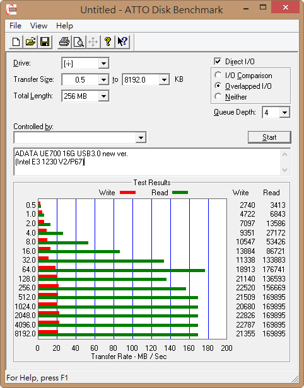
Task: Expand the Transfer Size maximum 8192.0 dropdown
Action: click(164, 79)
